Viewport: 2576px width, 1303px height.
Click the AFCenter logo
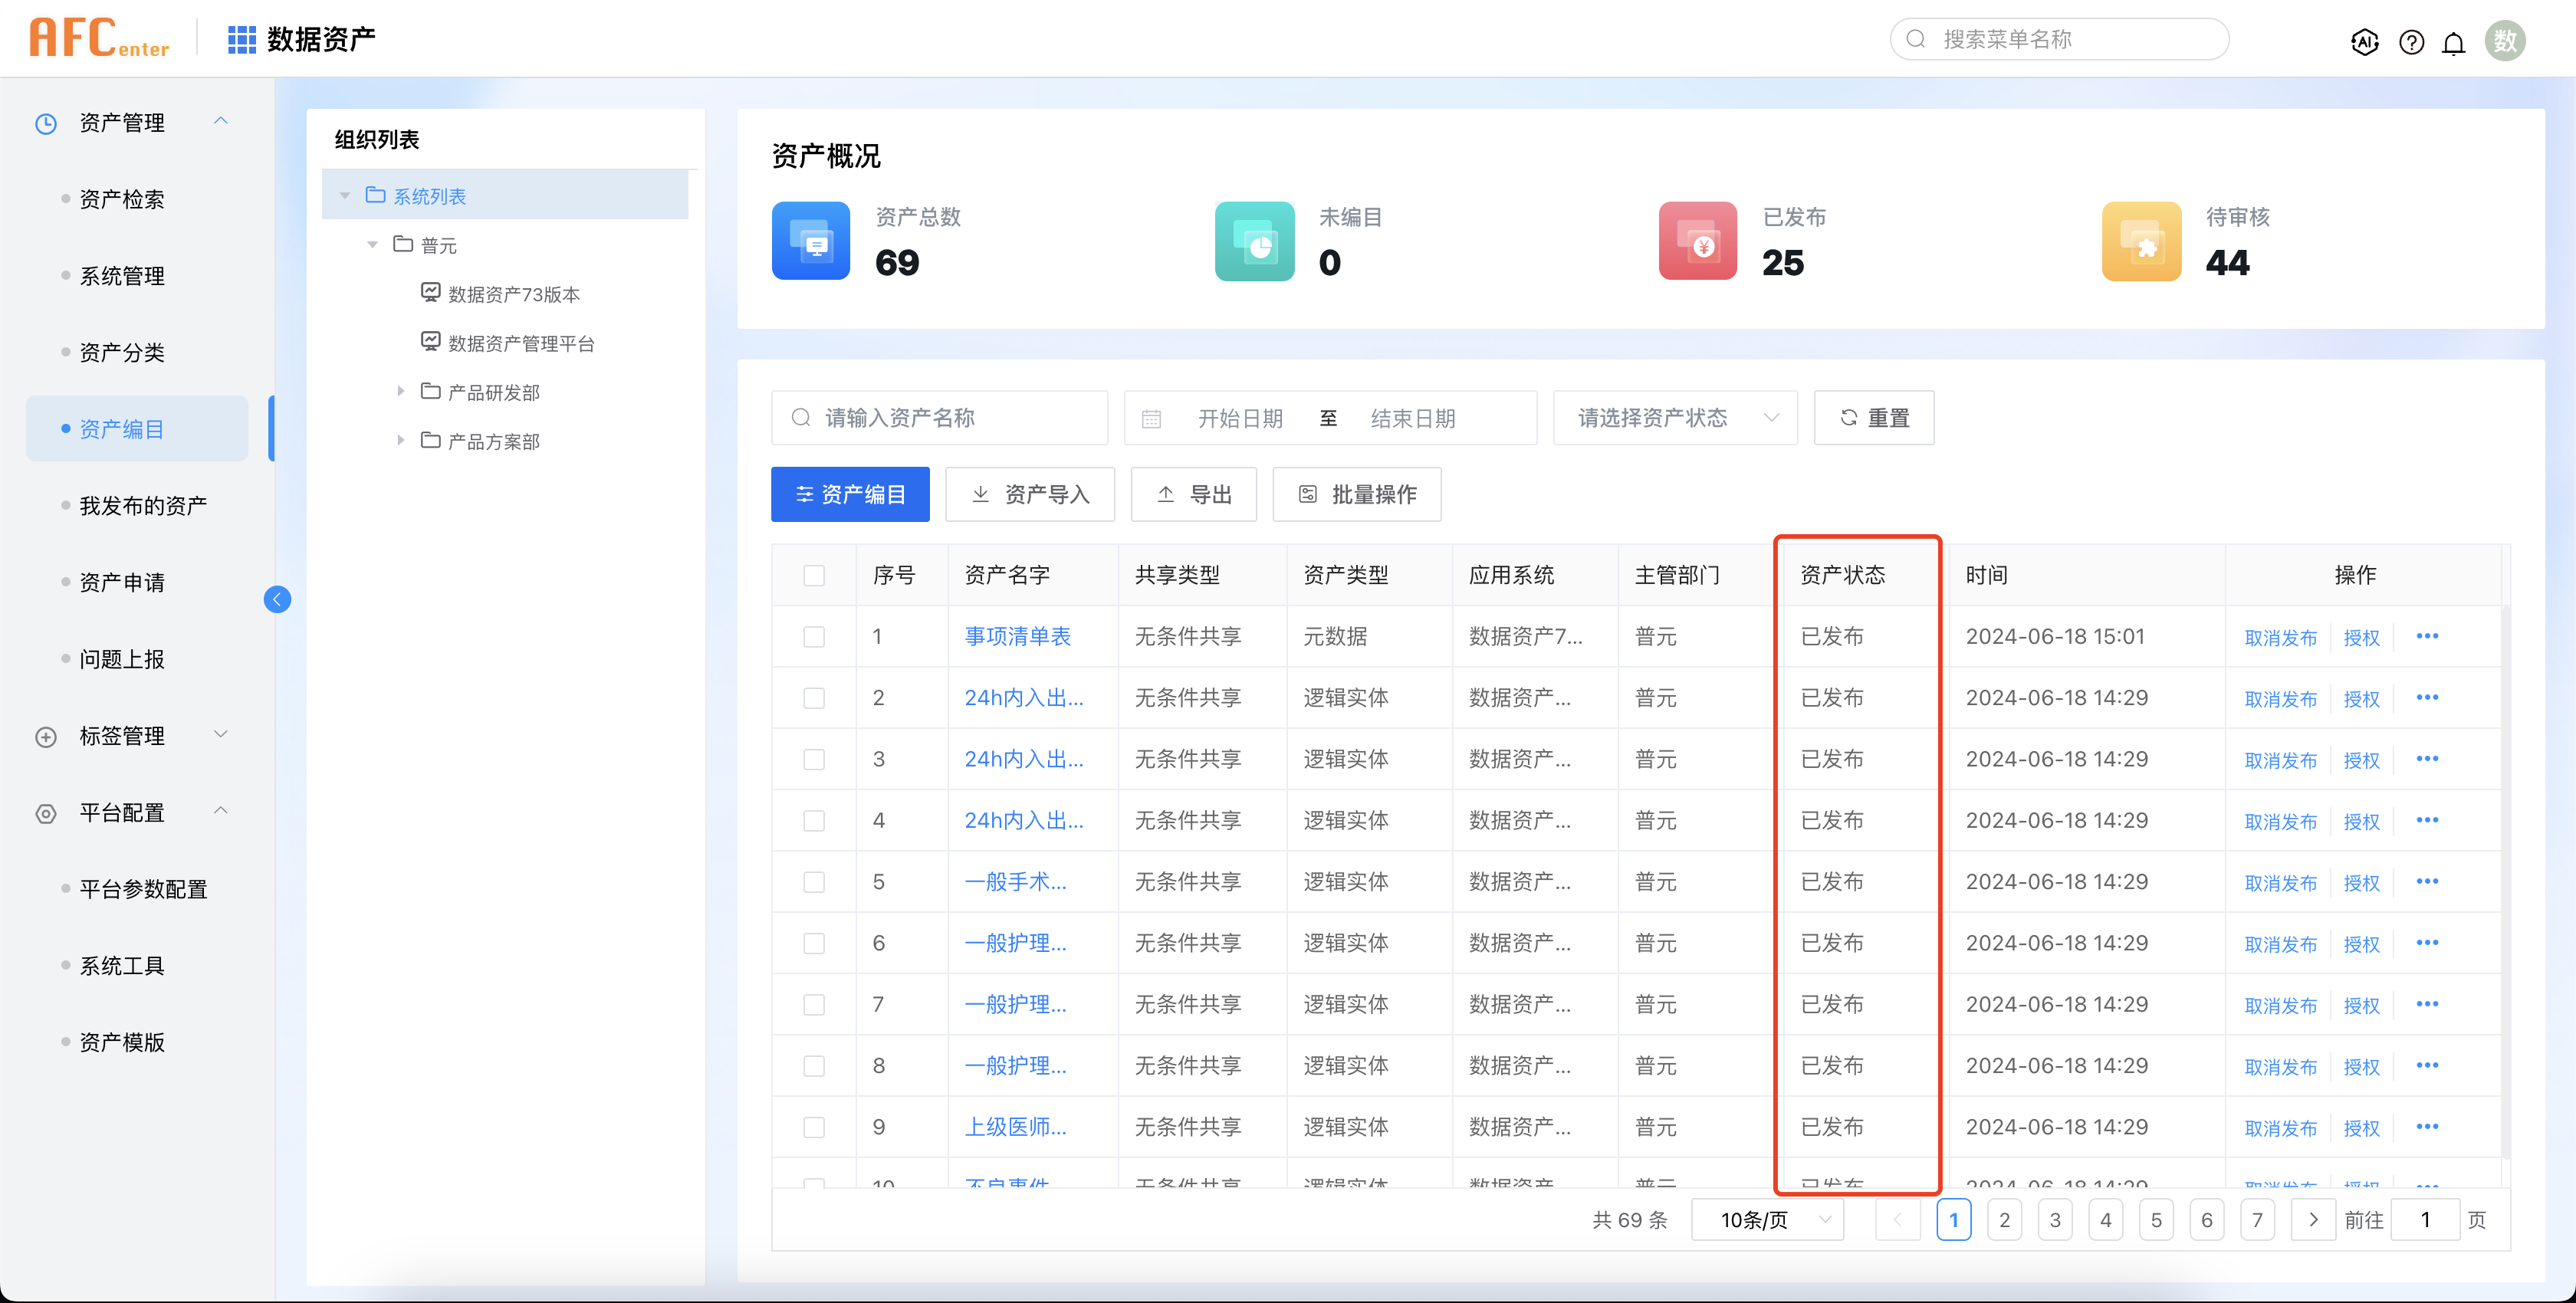pyautogui.click(x=99, y=38)
